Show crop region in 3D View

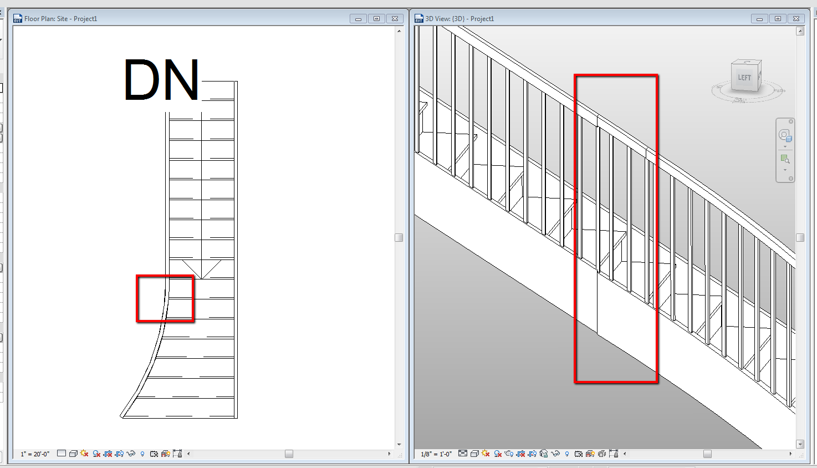pyautogui.click(x=532, y=454)
